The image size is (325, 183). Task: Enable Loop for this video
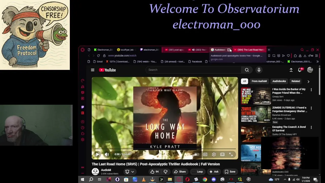(198, 172)
